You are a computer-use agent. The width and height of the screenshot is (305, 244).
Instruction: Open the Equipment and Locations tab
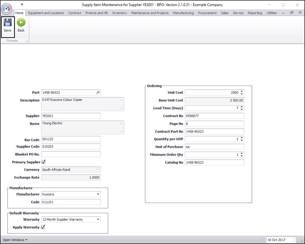point(46,13)
